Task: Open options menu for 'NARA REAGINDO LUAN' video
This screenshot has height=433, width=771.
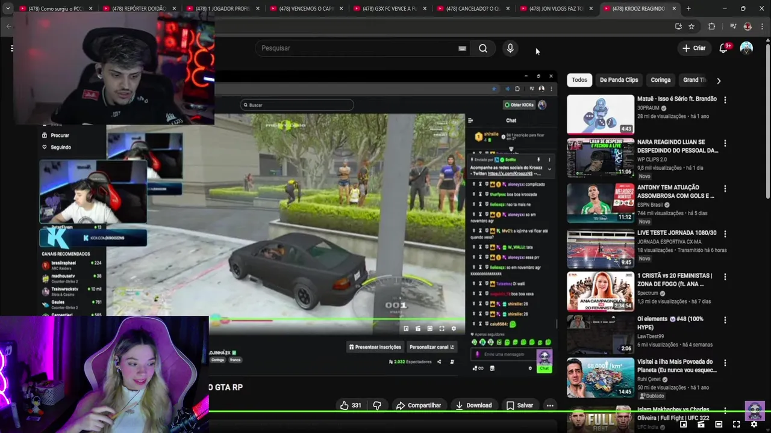Action: [x=725, y=143]
